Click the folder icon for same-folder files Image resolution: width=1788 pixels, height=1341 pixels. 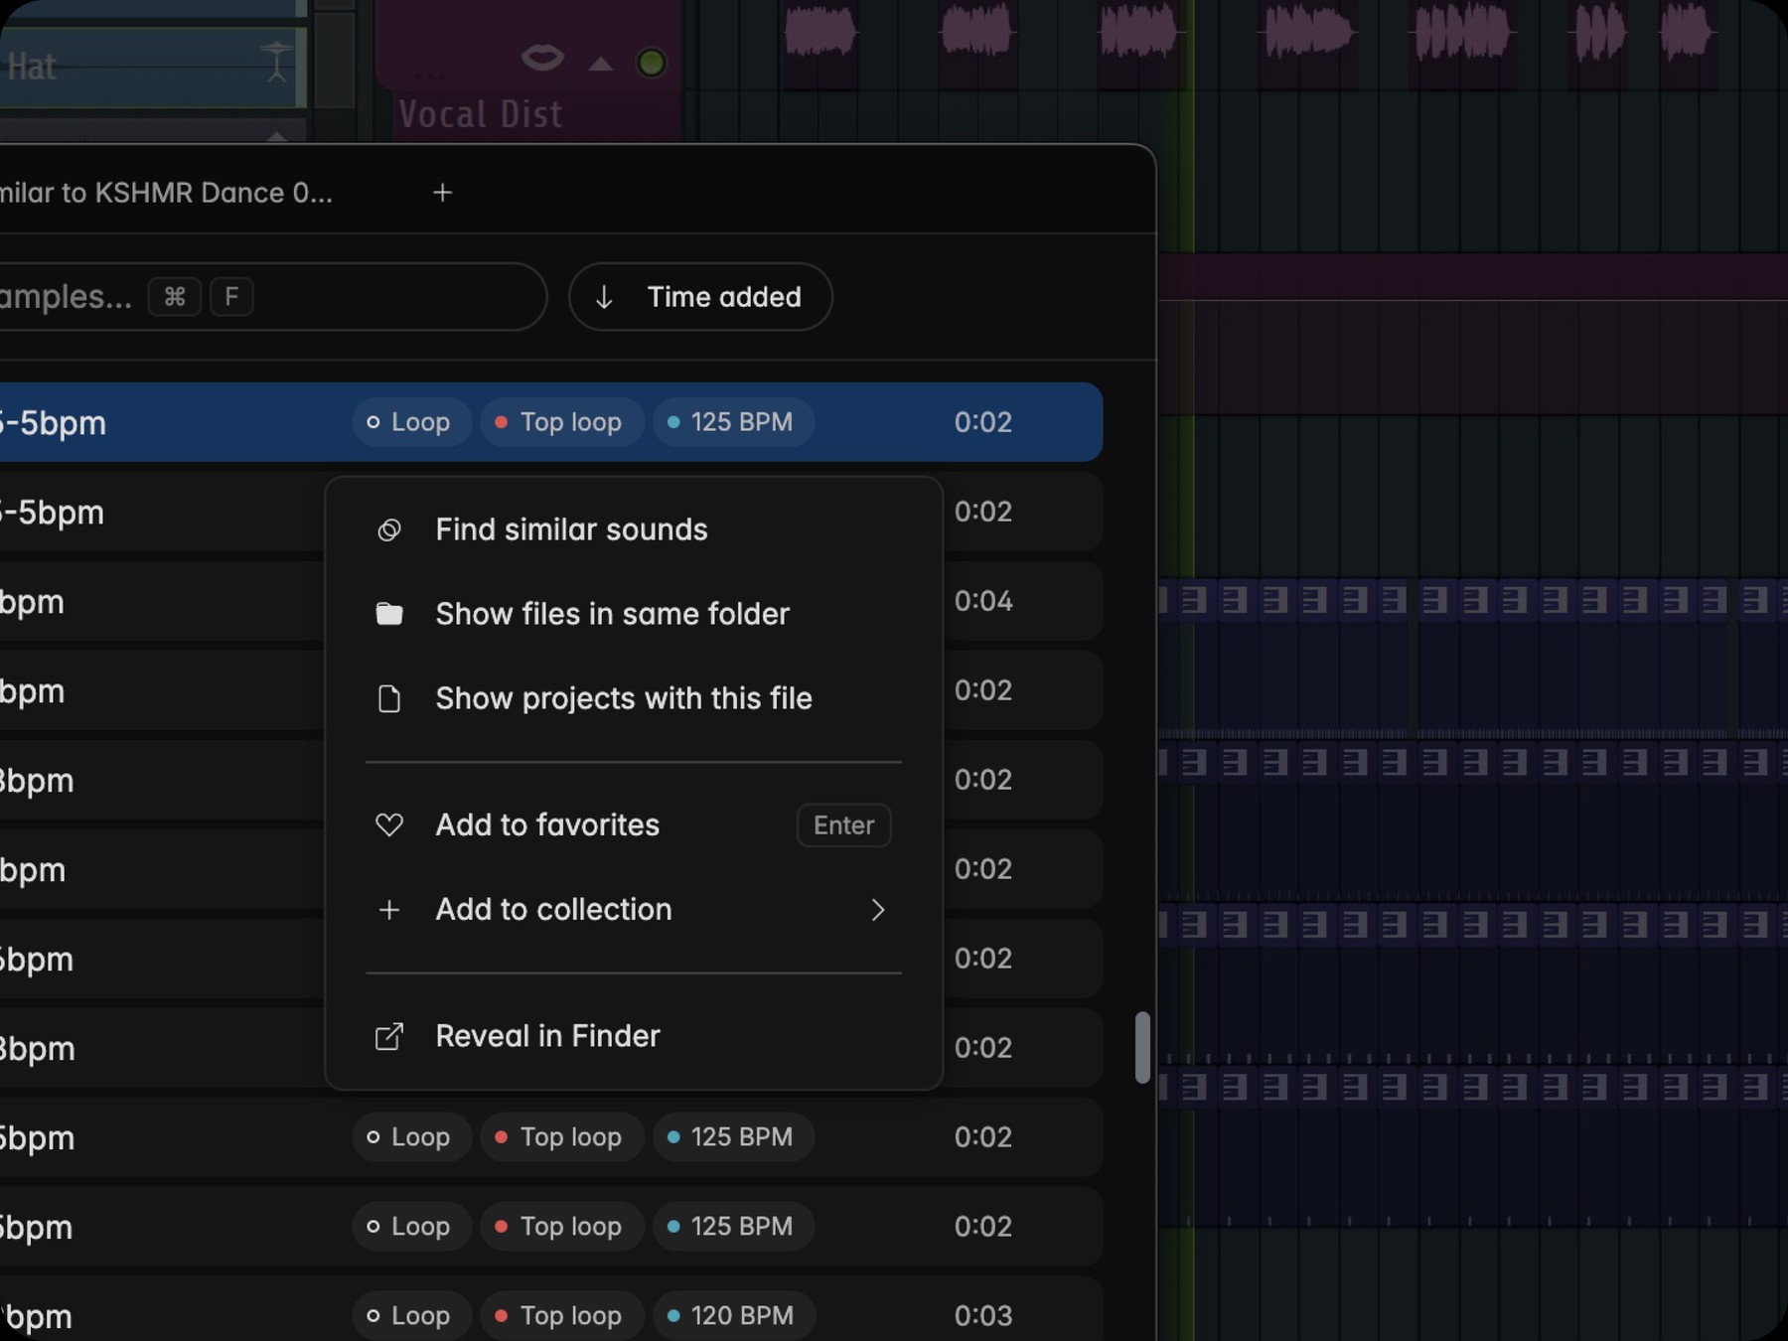click(x=389, y=614)
